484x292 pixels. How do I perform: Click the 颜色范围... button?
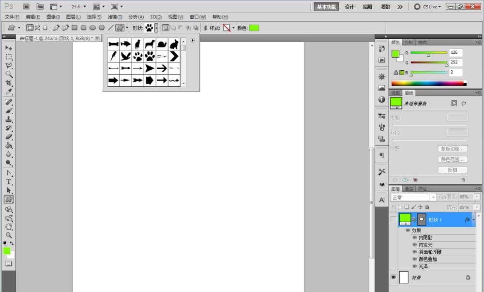click(453, 159)
